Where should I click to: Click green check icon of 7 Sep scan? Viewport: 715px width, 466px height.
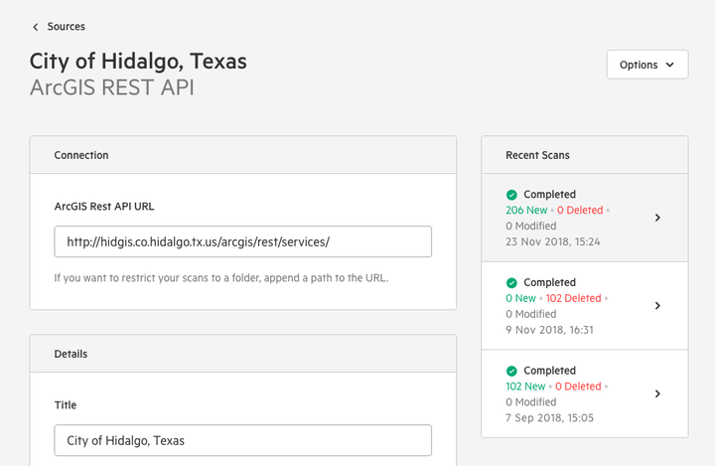[511, 371]
